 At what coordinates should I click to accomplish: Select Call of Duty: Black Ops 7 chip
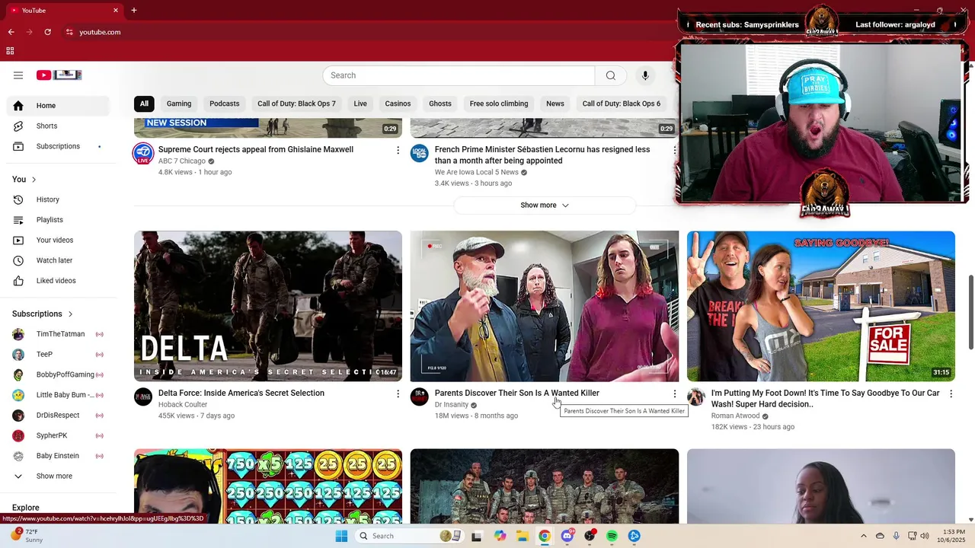click(x=296, y=104)
